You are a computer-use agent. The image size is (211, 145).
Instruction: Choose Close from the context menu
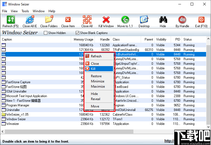[99, 63]
